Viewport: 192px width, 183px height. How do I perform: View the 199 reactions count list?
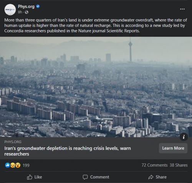[26, 165]
